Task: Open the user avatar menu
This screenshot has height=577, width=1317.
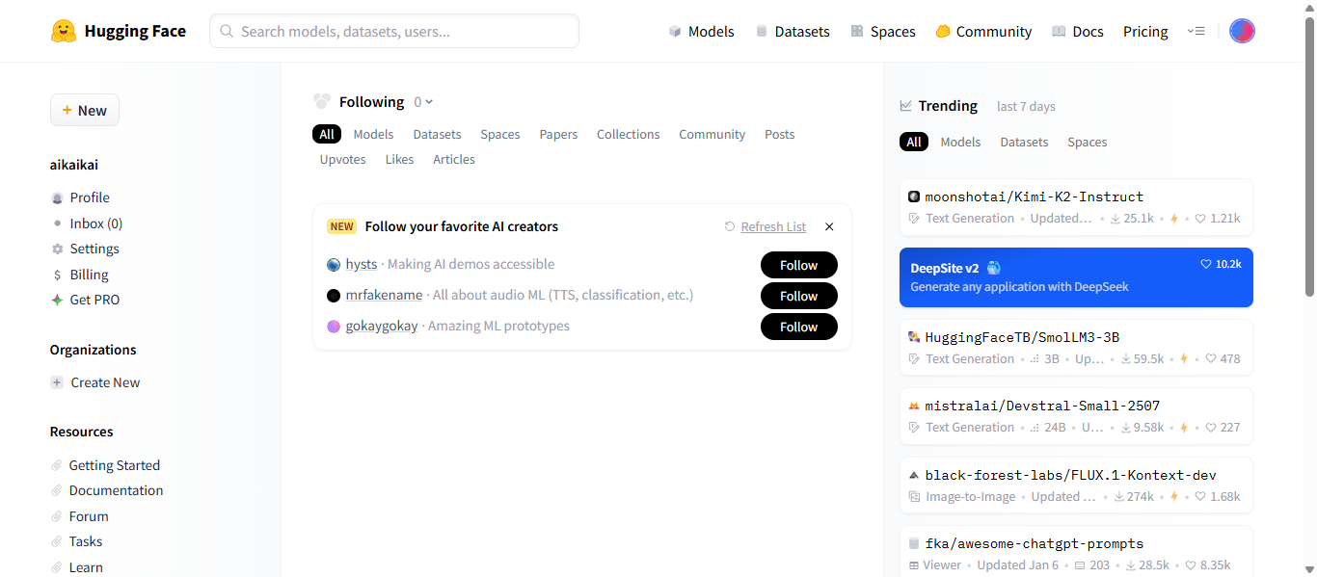Action: (1242, 31)
